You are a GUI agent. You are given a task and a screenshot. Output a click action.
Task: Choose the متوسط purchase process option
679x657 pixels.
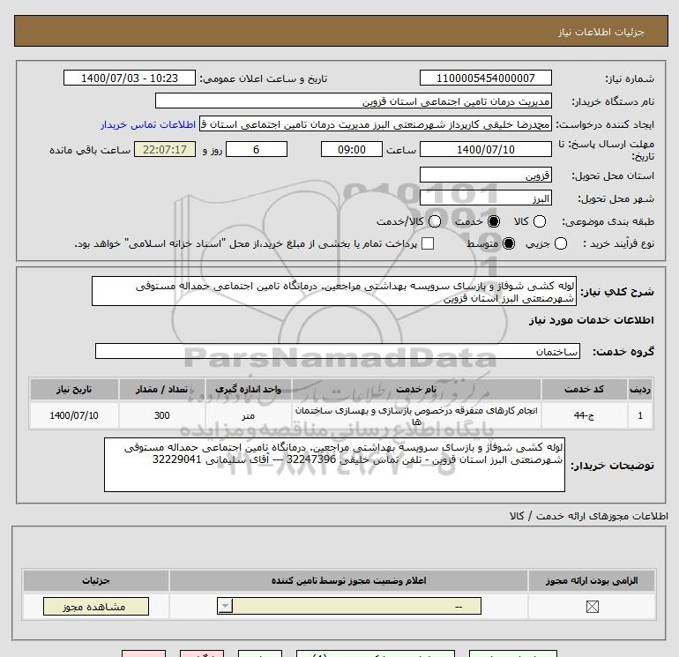509,243
